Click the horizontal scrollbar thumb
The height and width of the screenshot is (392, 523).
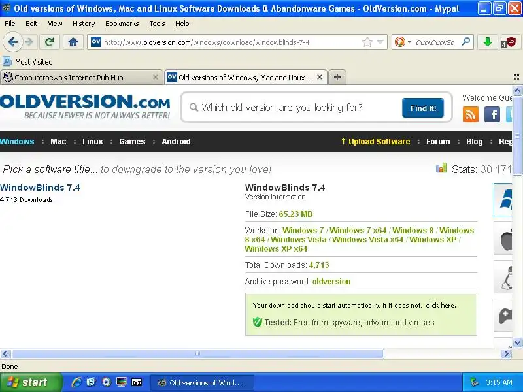coord(197,353)
